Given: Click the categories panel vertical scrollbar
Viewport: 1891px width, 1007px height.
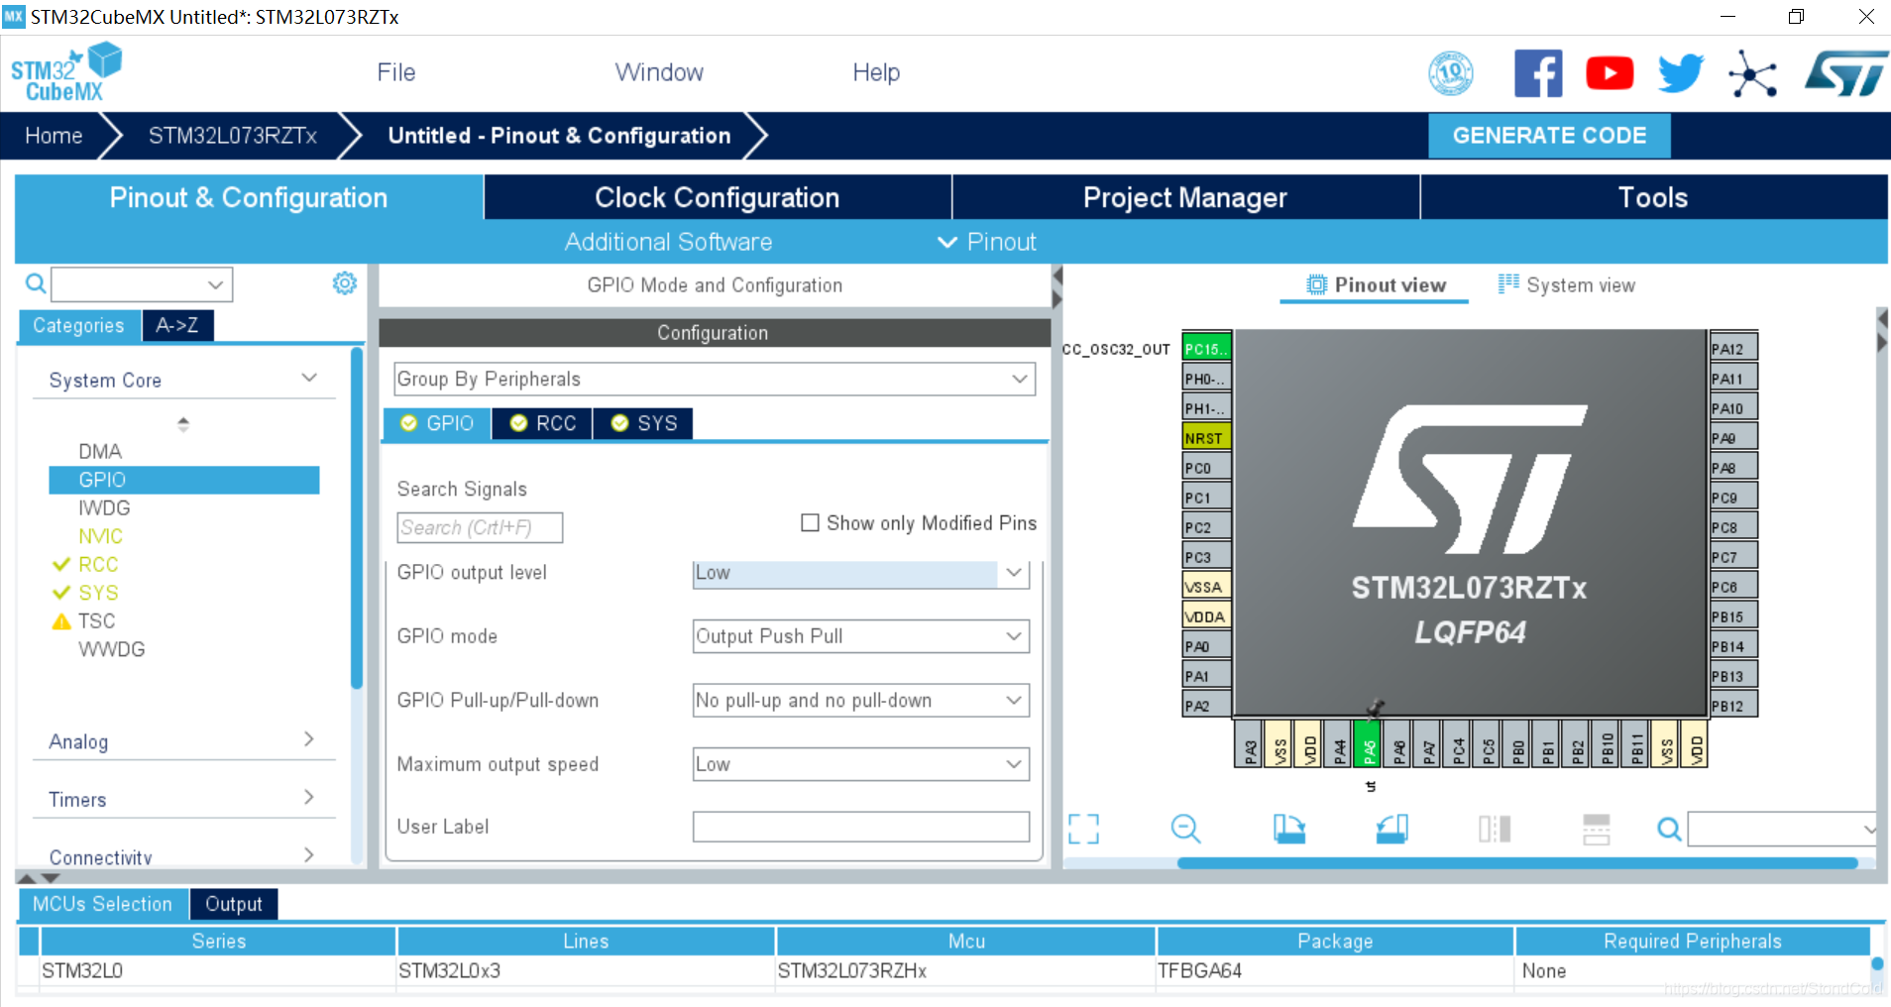Looking at the screenshot, I should point(357,517).
